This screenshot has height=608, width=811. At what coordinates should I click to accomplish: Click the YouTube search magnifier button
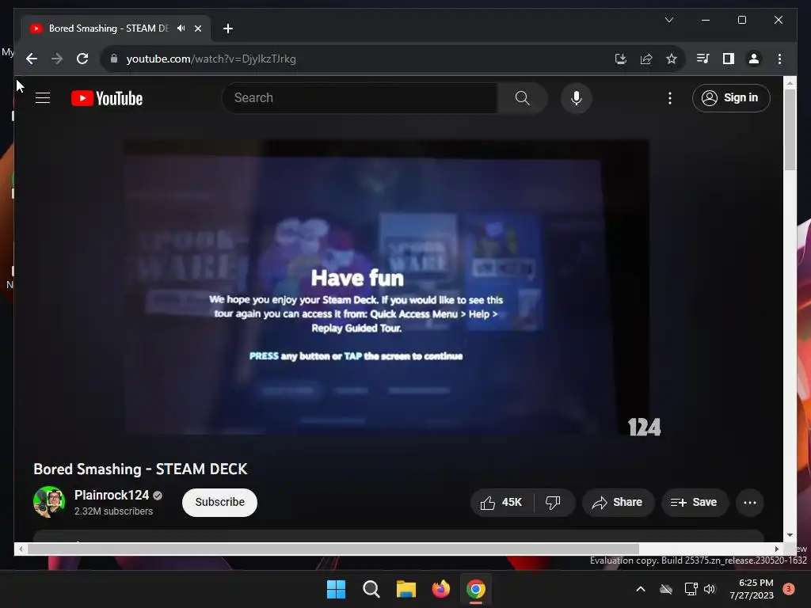coord(523,98)
